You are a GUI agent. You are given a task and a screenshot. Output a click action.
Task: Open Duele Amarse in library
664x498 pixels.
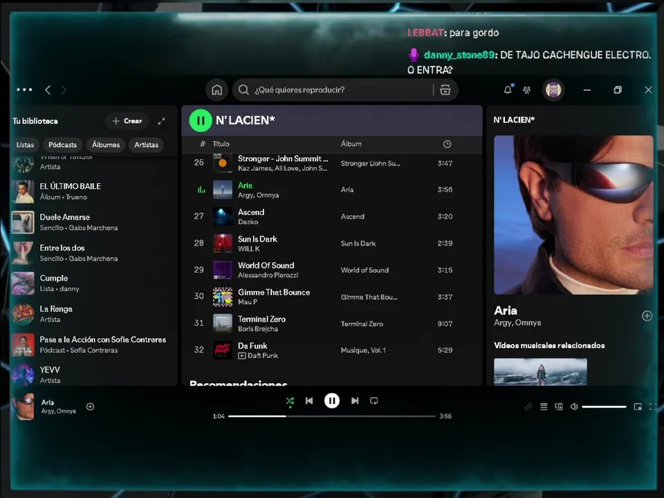pyautogui.click(x=93, y=222)
